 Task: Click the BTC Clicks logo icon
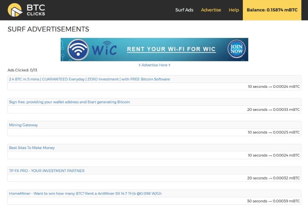click(x=15, y=10)
